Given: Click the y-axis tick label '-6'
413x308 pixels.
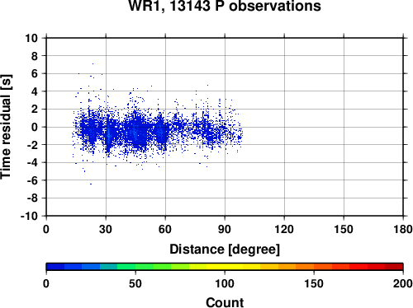Looking at the screenshot, I should 32,180.
